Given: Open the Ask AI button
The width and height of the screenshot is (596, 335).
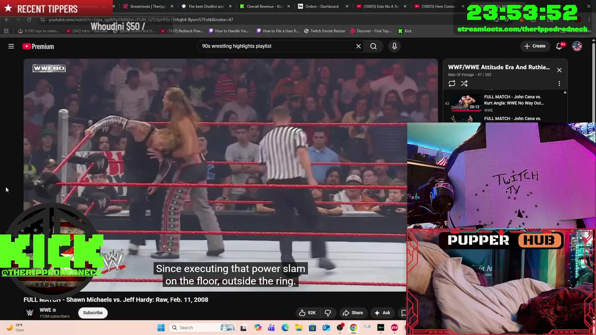Looking at the screenshot, I should point(382,313).
